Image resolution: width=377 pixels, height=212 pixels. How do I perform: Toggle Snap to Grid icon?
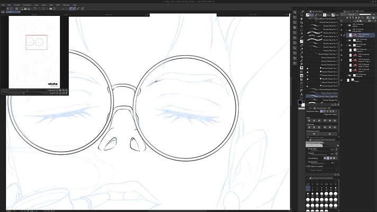click(x=78, y=8)
